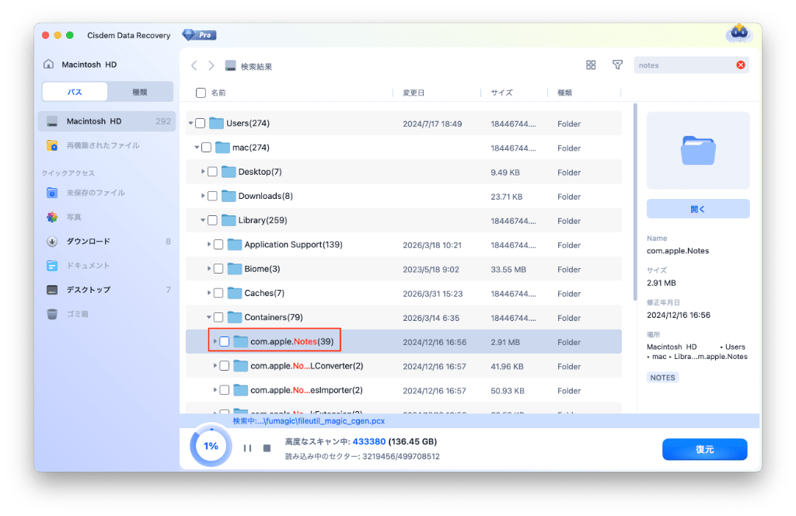Toggle the select-all checkbox beside 名前

click(x=201, y=92)
